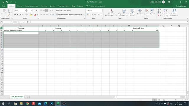Apply percent style to the cells
189x106 pixels.
pos(92,14)
